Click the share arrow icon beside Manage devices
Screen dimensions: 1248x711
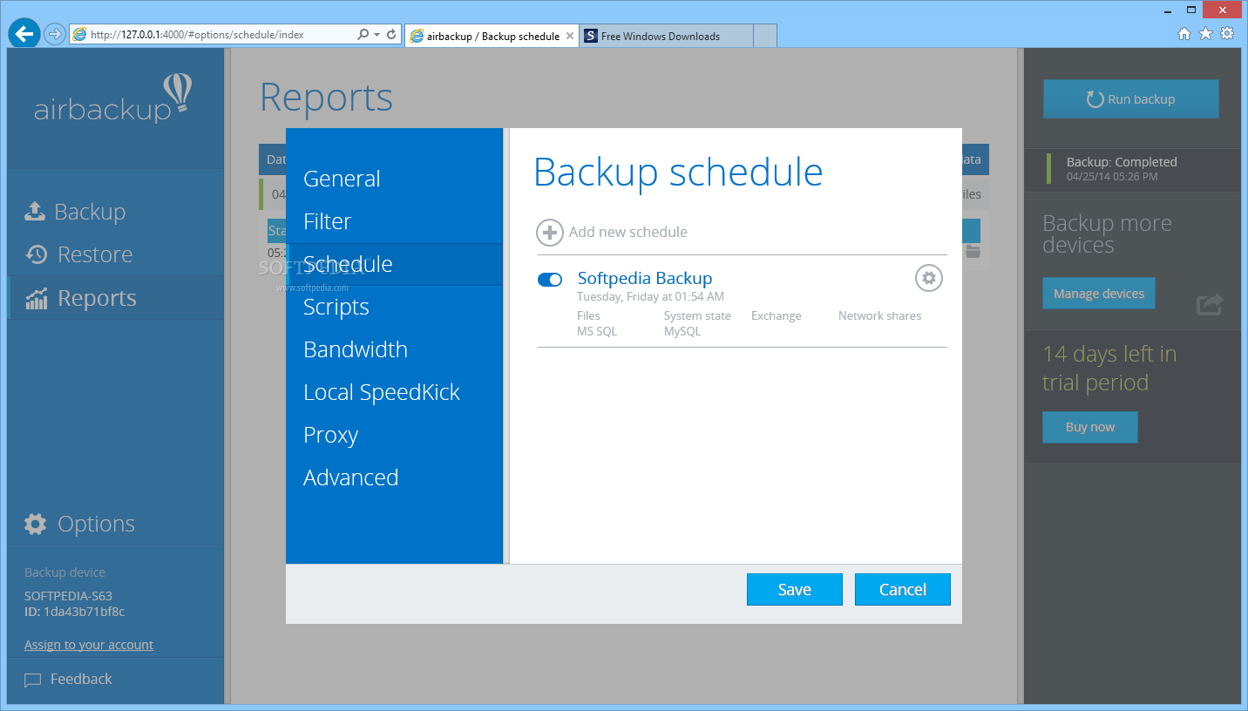1210,304
